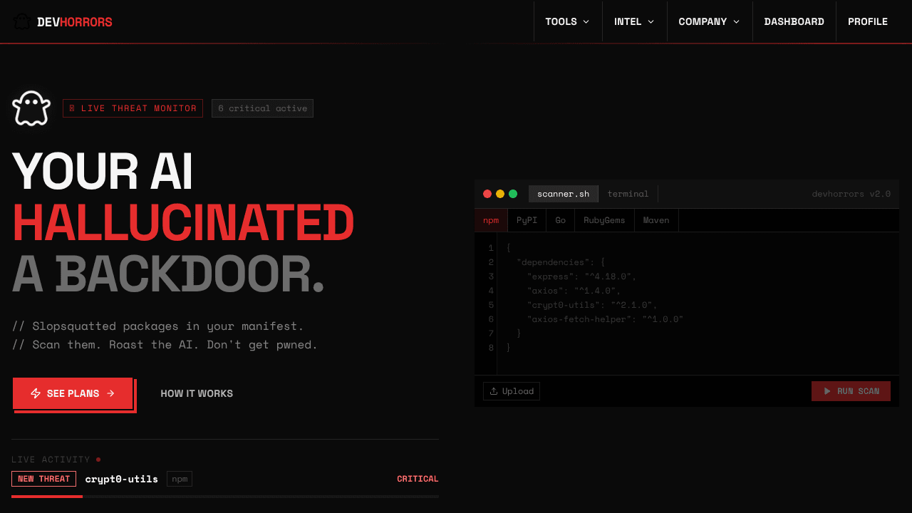Select the Maven ecosystem tab

point(656,220)
